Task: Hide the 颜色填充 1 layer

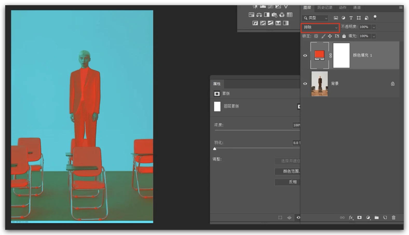Action: click(x=305, y=56)
